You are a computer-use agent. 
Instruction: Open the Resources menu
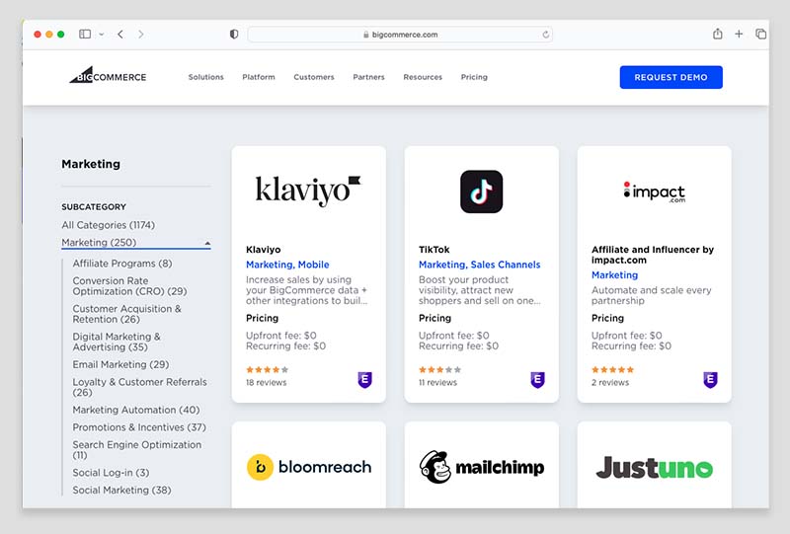point(423,77)
